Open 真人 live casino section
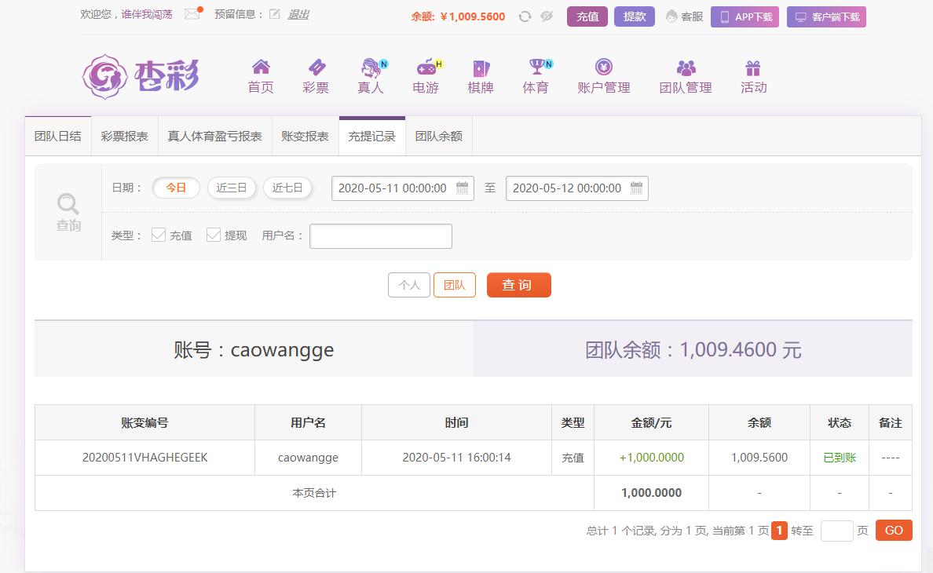 pos(371,76)
